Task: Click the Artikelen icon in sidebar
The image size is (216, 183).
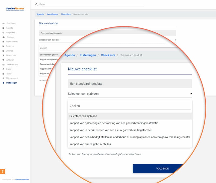Action: click(x=4, y=60)
